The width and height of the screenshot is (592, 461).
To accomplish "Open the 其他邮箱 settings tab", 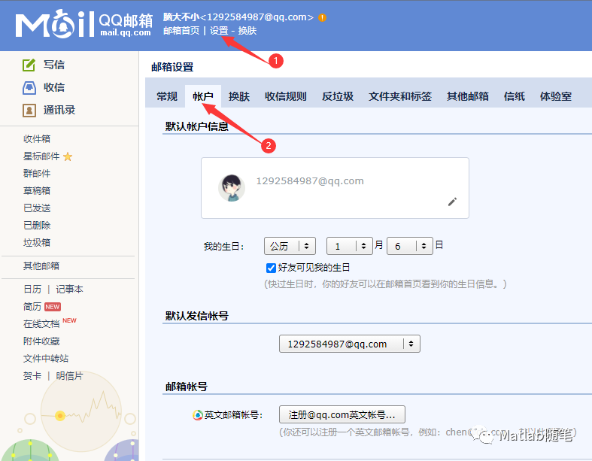I will tap(467, 96).
